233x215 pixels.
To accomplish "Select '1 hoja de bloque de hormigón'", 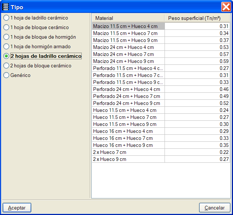I will pos(39,37).
